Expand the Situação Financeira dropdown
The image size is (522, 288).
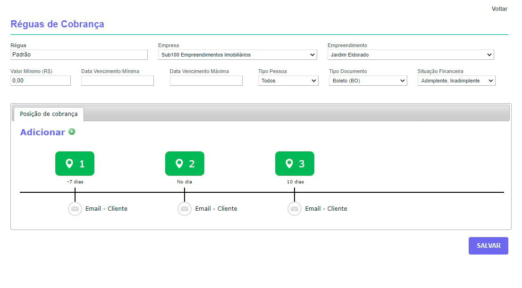tap(456, 81)
